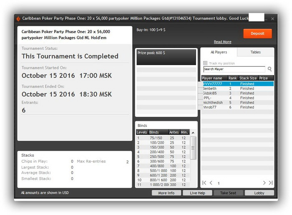Click the Antes column header

click(174, 132)
